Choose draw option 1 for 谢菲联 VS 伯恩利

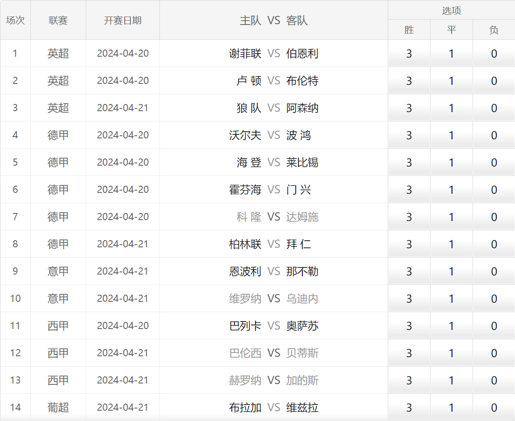[x=451, y=54]
